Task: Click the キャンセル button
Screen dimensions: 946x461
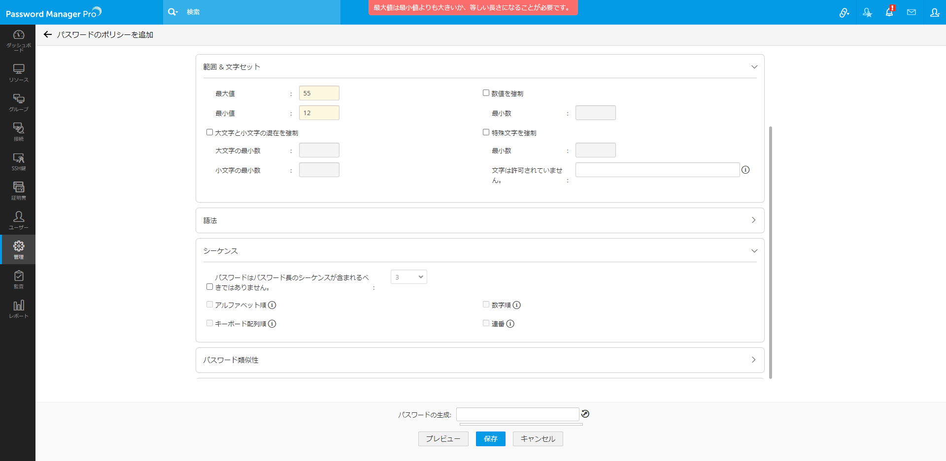Action: coord(538,439)
